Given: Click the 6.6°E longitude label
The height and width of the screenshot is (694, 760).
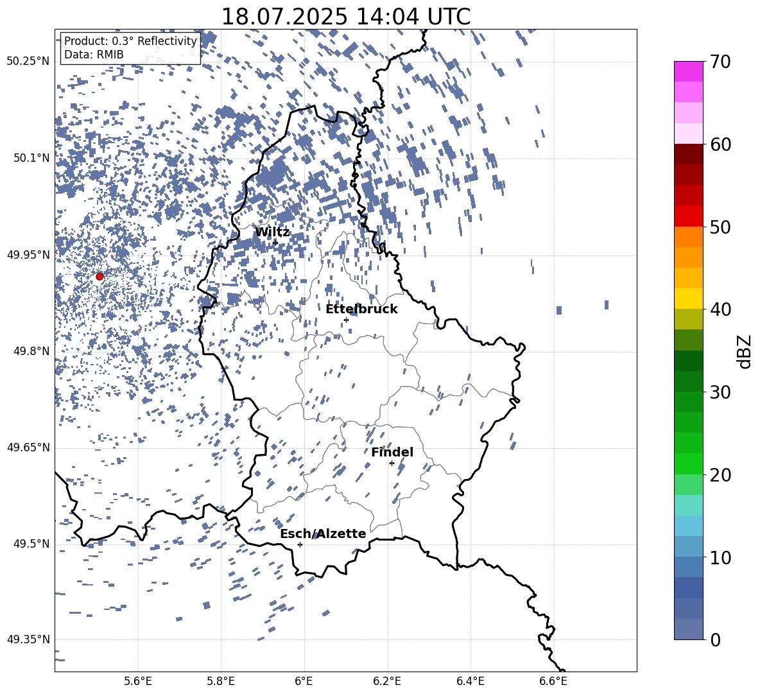Looking at the screenshot, I should coord(553,681).
